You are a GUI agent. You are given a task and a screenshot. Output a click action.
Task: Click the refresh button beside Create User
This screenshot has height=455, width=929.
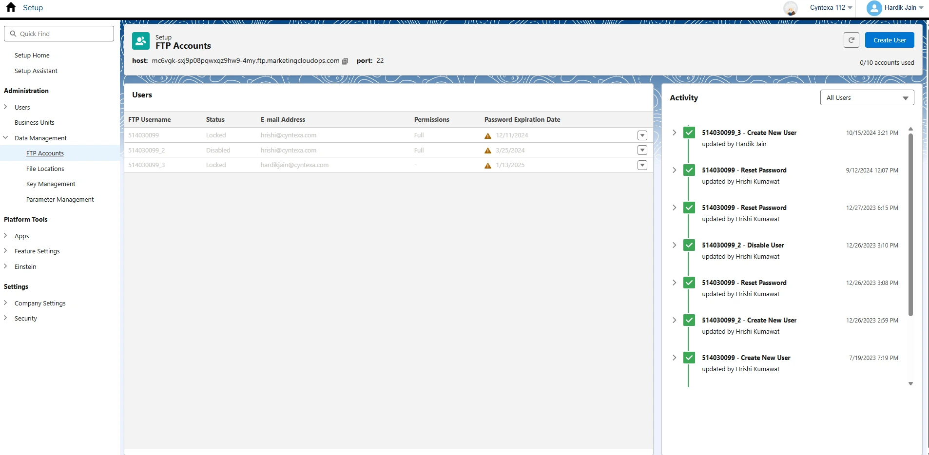tap(851, 40)
